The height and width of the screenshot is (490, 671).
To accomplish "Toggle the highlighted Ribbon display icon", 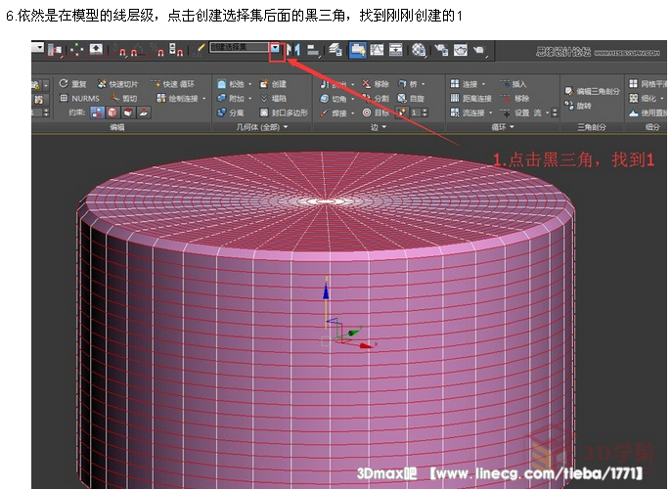I will [357, 50].
